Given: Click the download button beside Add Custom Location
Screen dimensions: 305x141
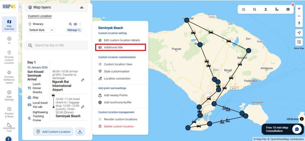Looking at the screenshot, I should 80,132.
